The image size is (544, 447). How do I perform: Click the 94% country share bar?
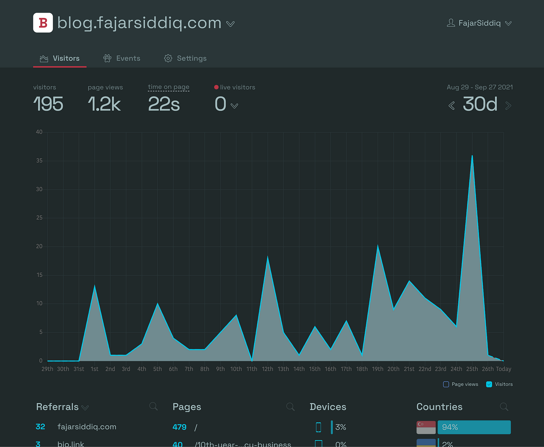[474, 427]
